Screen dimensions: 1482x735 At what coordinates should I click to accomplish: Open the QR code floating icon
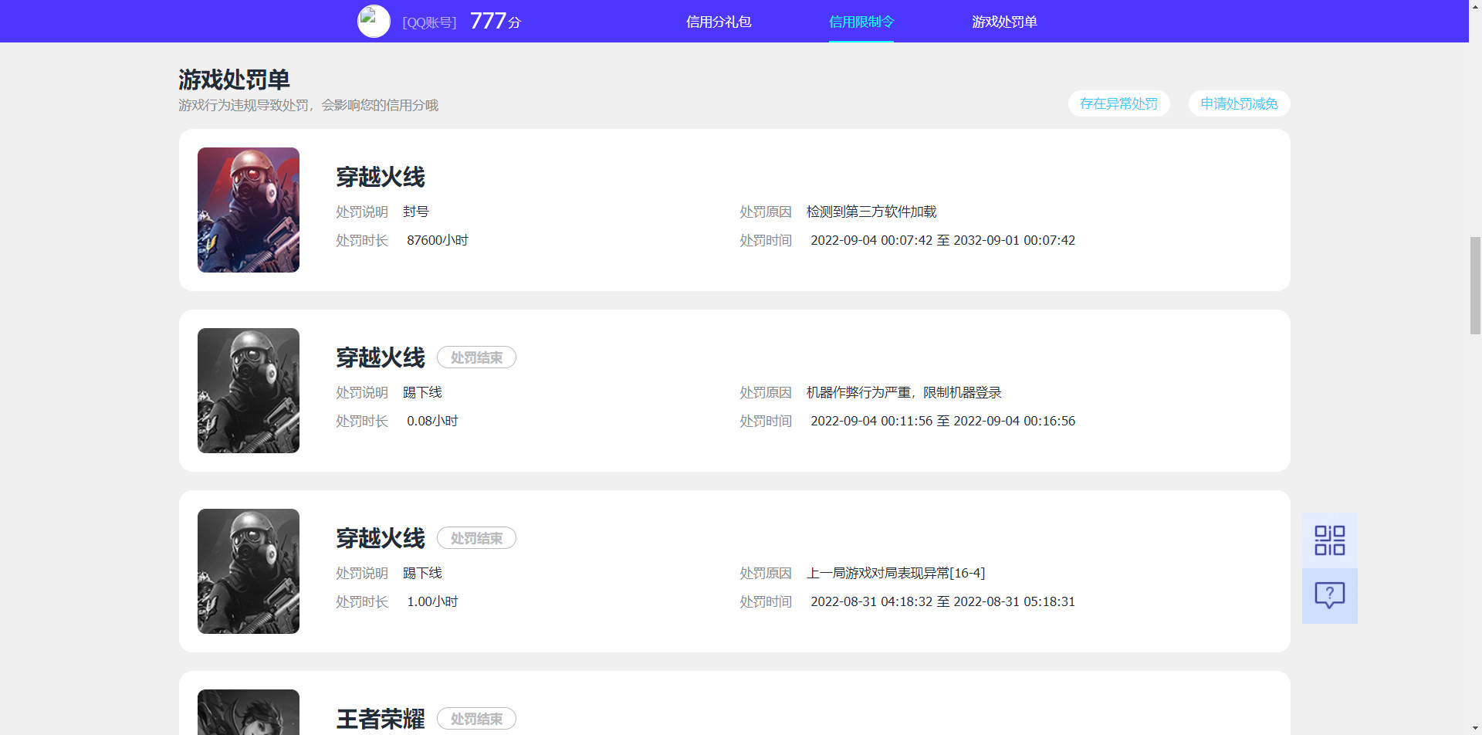click(1329, 540)
